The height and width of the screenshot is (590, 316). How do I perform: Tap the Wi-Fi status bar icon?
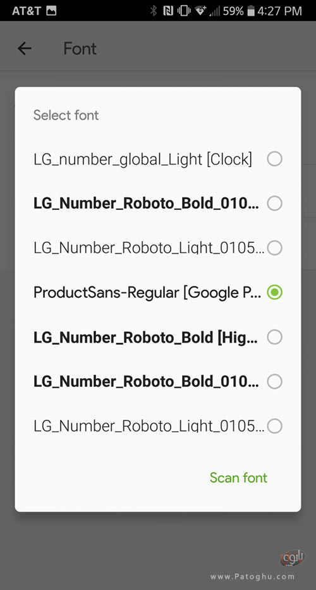pyautogui.click(x=200, y=11)
